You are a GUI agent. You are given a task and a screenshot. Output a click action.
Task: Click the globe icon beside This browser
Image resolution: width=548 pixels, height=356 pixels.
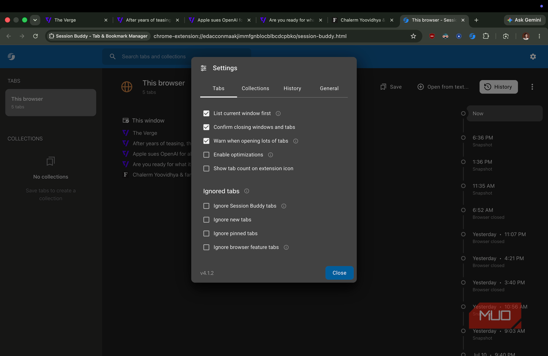pyautogui.click(x=127, y=86)
